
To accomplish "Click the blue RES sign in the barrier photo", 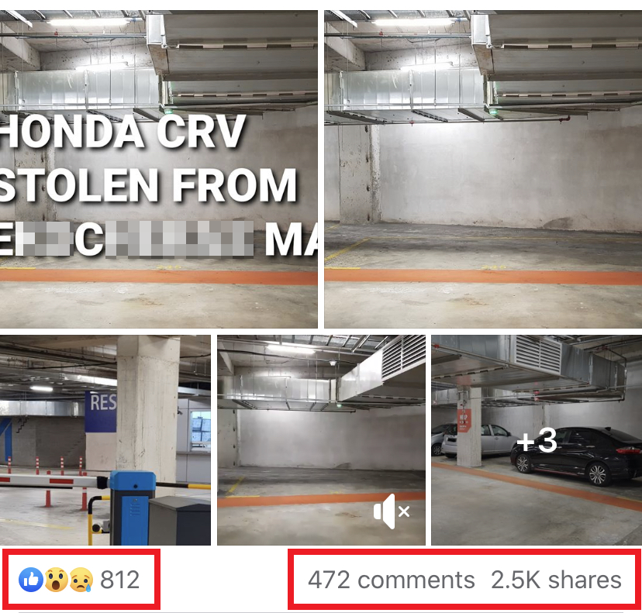I will pos(101,412).
